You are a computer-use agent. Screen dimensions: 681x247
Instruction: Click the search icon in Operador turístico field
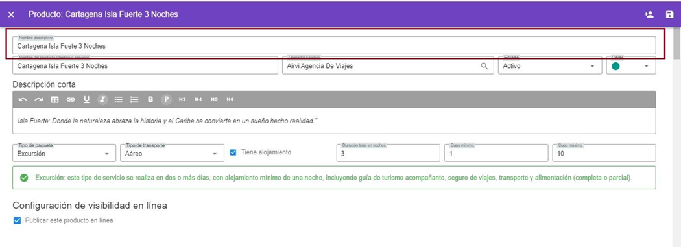click(x=484, y=66)
